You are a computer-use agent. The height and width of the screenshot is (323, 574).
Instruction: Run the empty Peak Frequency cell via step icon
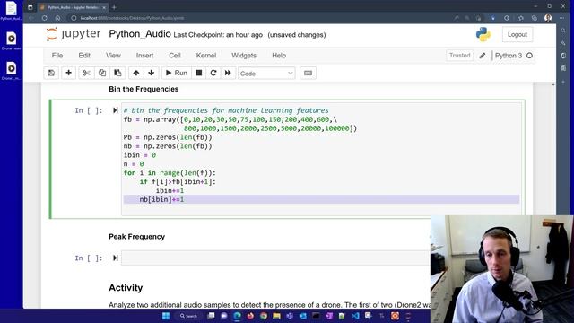[x=116, y=258]
